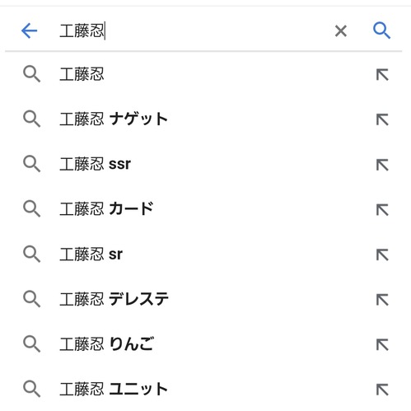
Task: Select the plain 工藤忍 suggestion
Action: [205, 74]
